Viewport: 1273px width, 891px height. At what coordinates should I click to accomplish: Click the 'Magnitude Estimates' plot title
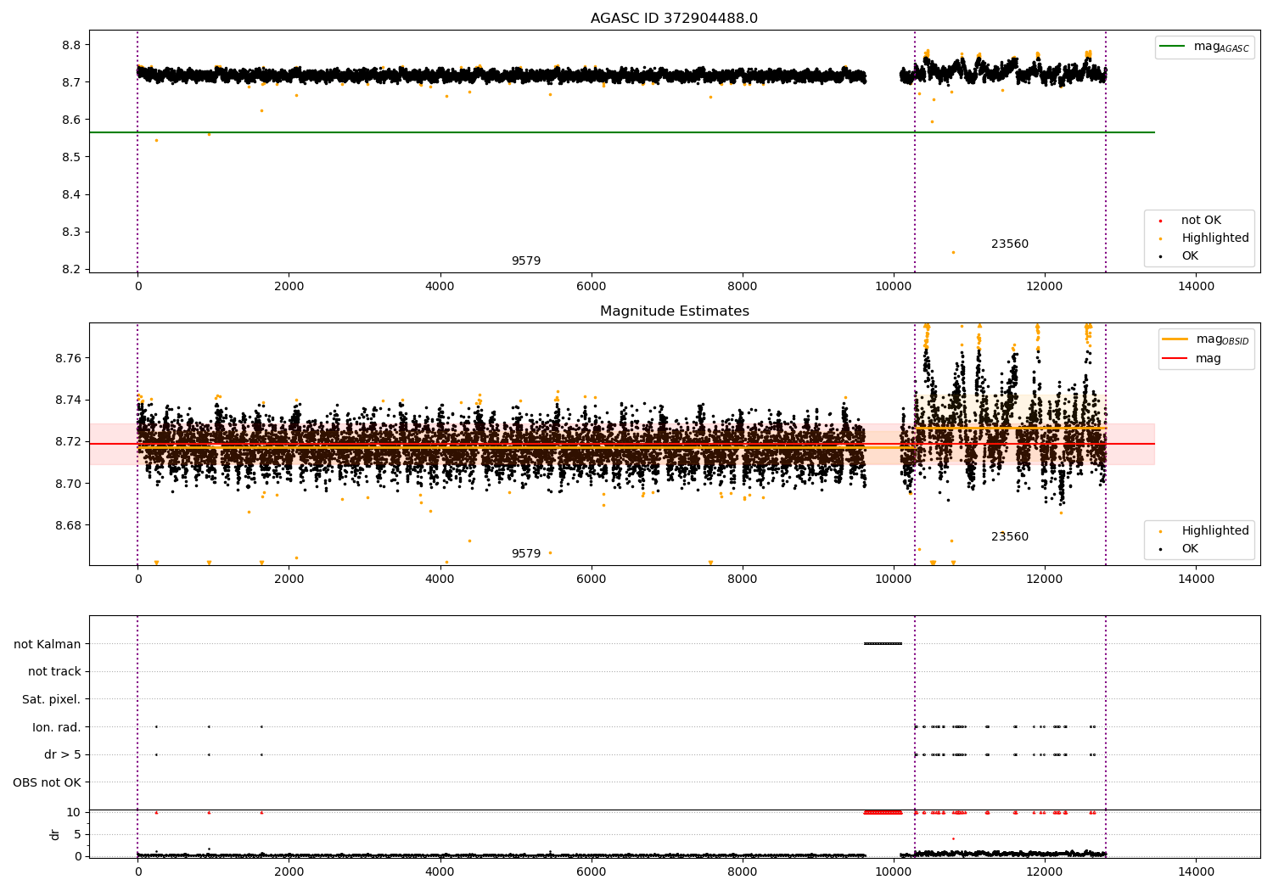click(x=674, y=311)
